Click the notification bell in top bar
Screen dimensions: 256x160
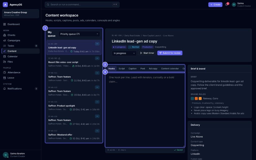(226, 4)
